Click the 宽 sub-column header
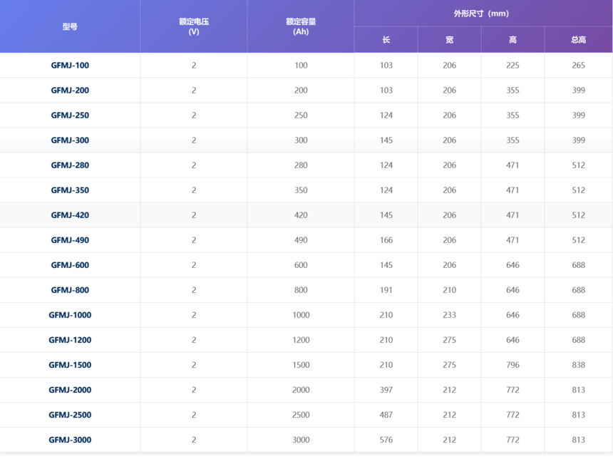The height and width of the screenshot is (474, 613). pos(450,39)
